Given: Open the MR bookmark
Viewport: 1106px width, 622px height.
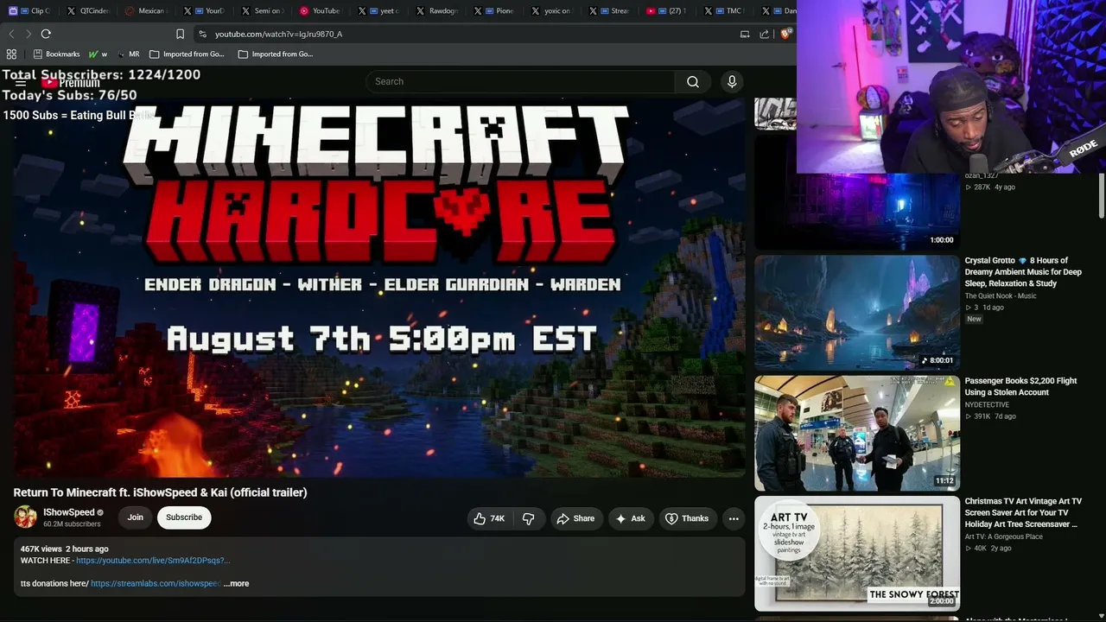Looking at the screenshot, I should click(129, 54).
